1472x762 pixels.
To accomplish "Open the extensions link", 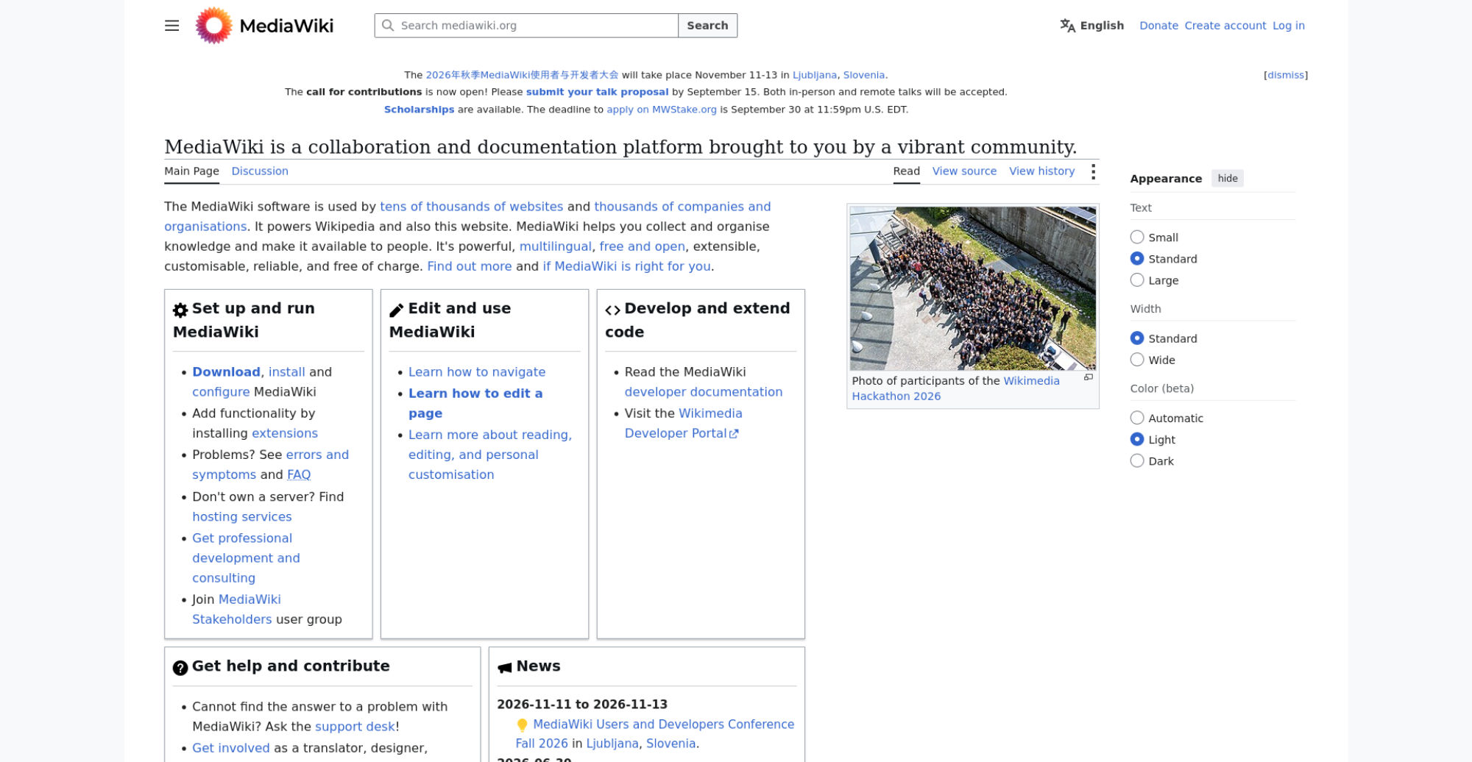I will [285, 433].
